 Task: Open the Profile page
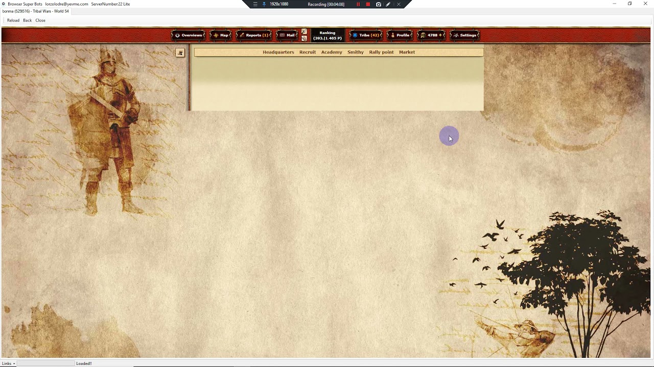tap(400, 35)
